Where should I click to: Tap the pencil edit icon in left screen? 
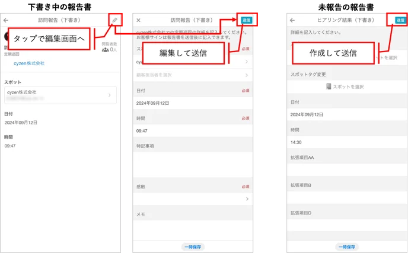click(115, 20)
